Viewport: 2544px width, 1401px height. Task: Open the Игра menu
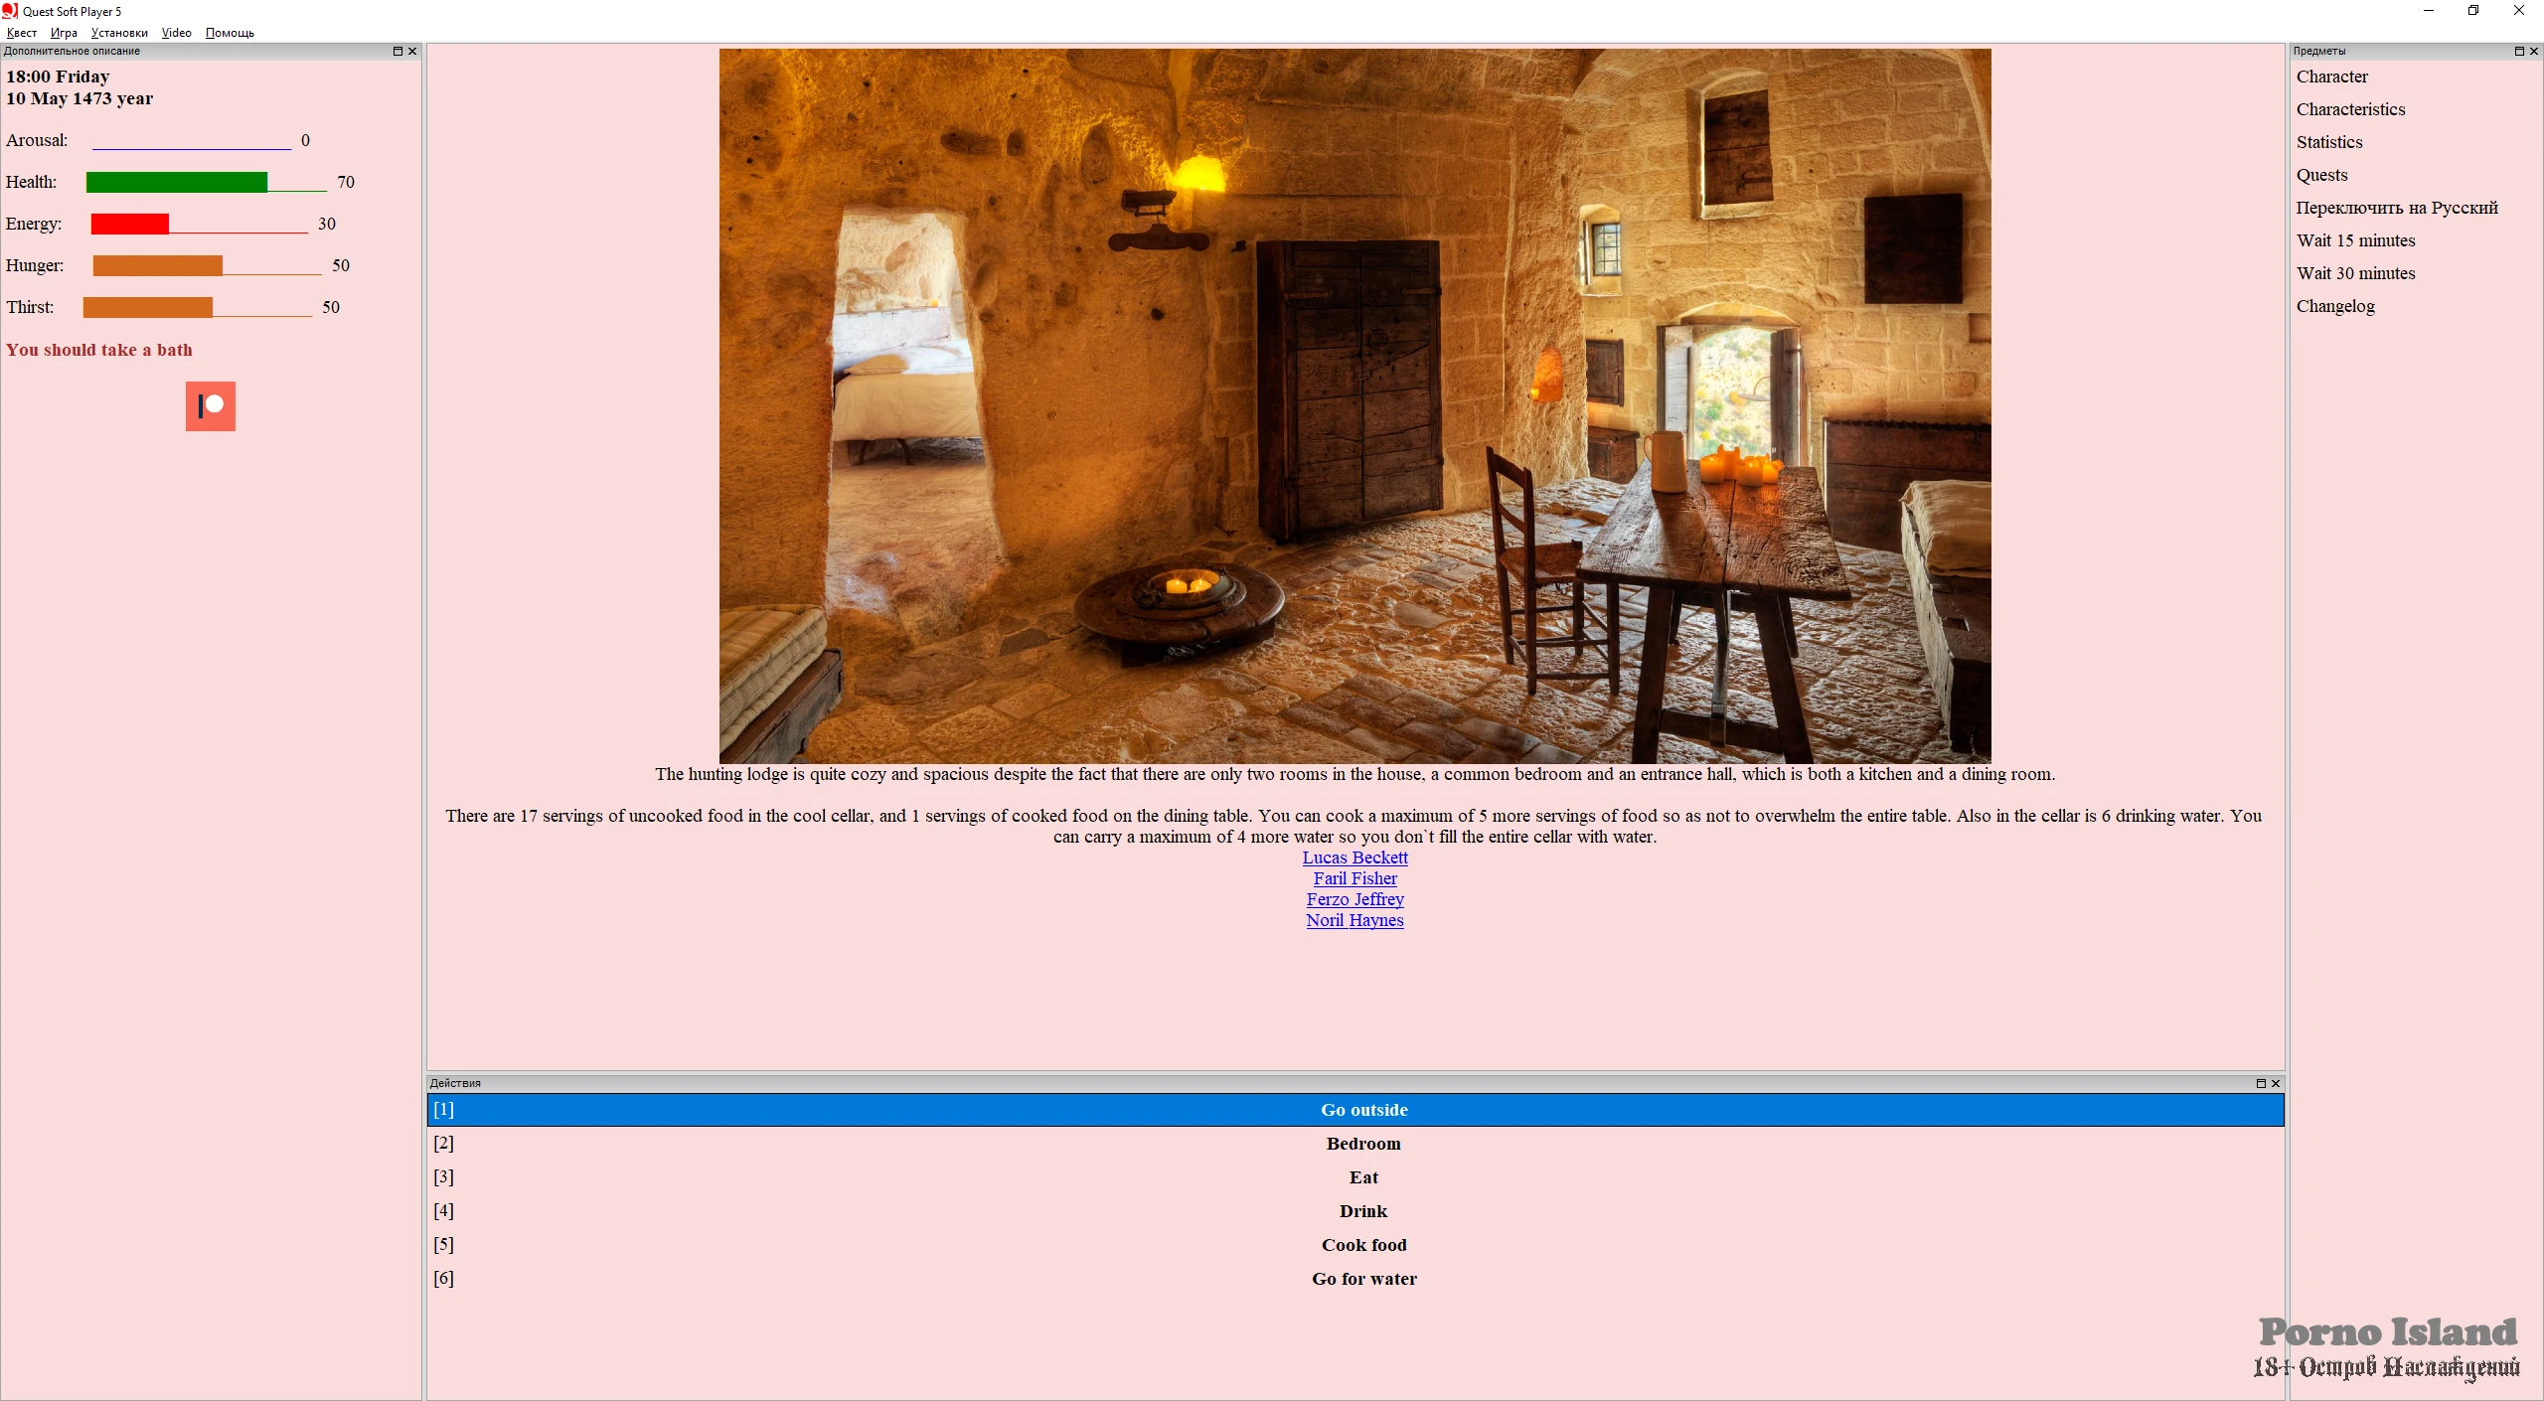coord(64,33)
